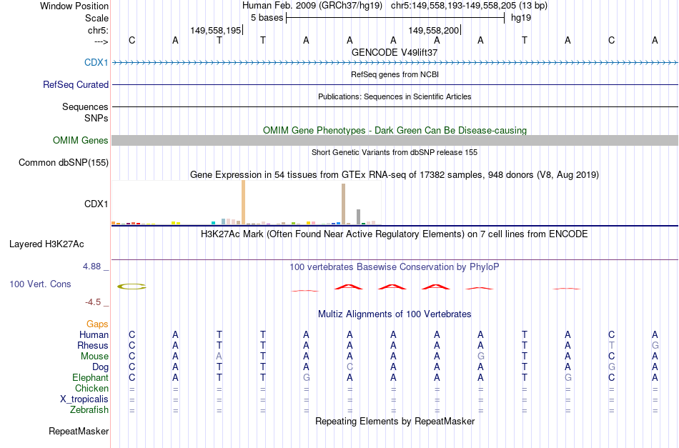The height and width of the screenshot is (448, 679).
Task: Click the gray G in Rhesus row
Action: click(655, 345)
